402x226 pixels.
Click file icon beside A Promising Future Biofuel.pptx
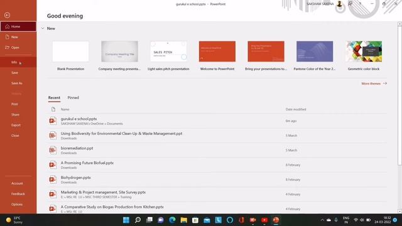(53, 164)
